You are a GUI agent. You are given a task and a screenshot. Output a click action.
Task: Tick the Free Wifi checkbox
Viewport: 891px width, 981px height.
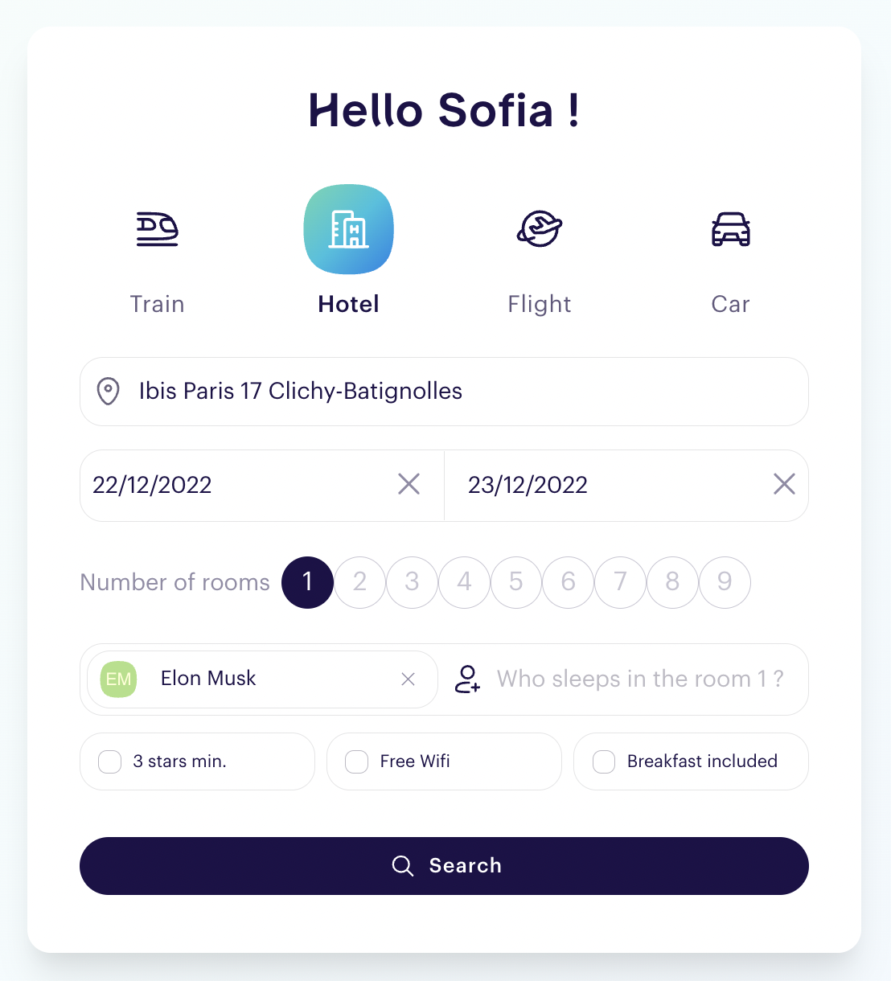click(x=356, y=761)
